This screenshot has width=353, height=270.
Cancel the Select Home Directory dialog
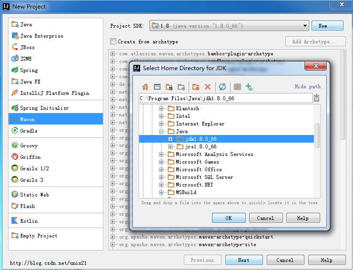tap(266, 218)
